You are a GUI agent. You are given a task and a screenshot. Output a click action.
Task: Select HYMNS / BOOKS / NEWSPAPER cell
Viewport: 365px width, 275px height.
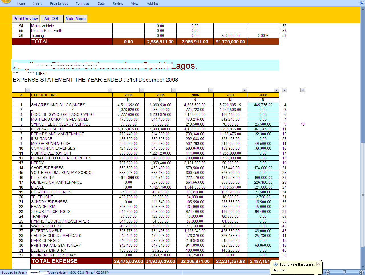click(x=71, y=221)
